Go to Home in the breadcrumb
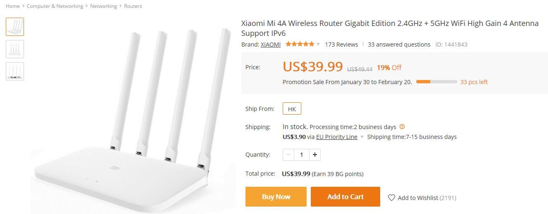This screenshot has height=214, width=548. tap(13, 6)
